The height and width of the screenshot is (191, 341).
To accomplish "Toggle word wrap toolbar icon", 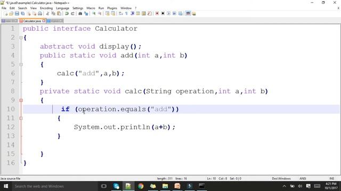I will click(x=120, y=14).
